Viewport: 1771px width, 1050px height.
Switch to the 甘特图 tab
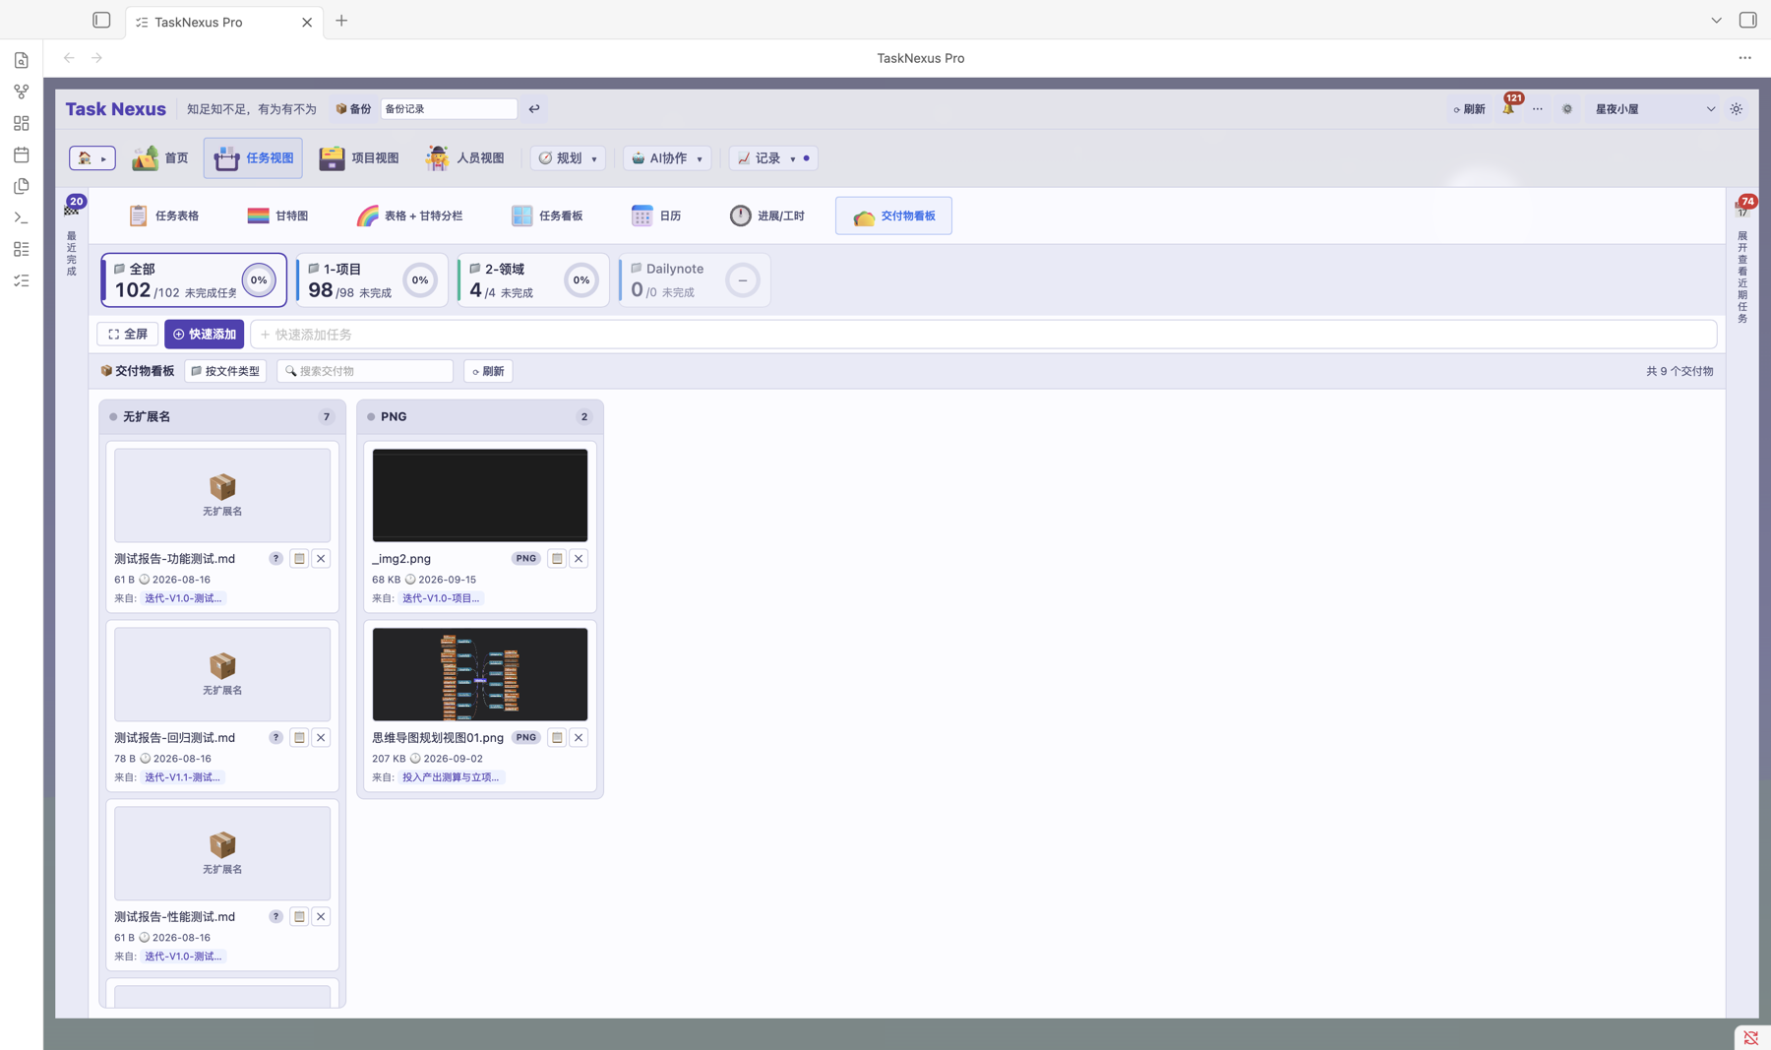277,216
